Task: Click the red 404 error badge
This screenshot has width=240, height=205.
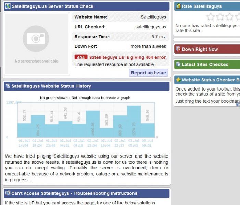Action: click(81, 57)
